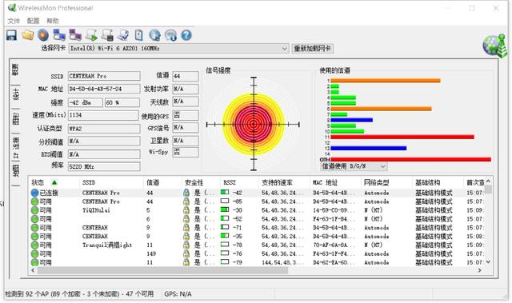Click the orange record logging toolbar icon
This screenshot has height=303, width=512.
tap(43, 35)
